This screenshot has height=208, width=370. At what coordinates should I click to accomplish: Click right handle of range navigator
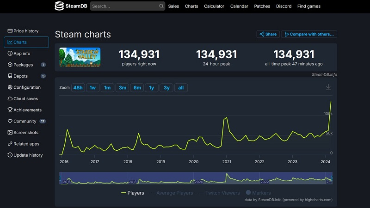pos(332,178)
